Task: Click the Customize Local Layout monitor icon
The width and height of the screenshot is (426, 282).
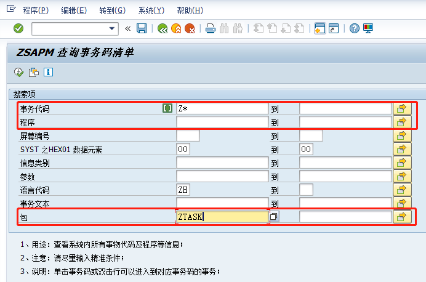Action: (368, 28)
